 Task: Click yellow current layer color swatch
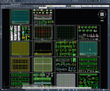coord(51,6)
